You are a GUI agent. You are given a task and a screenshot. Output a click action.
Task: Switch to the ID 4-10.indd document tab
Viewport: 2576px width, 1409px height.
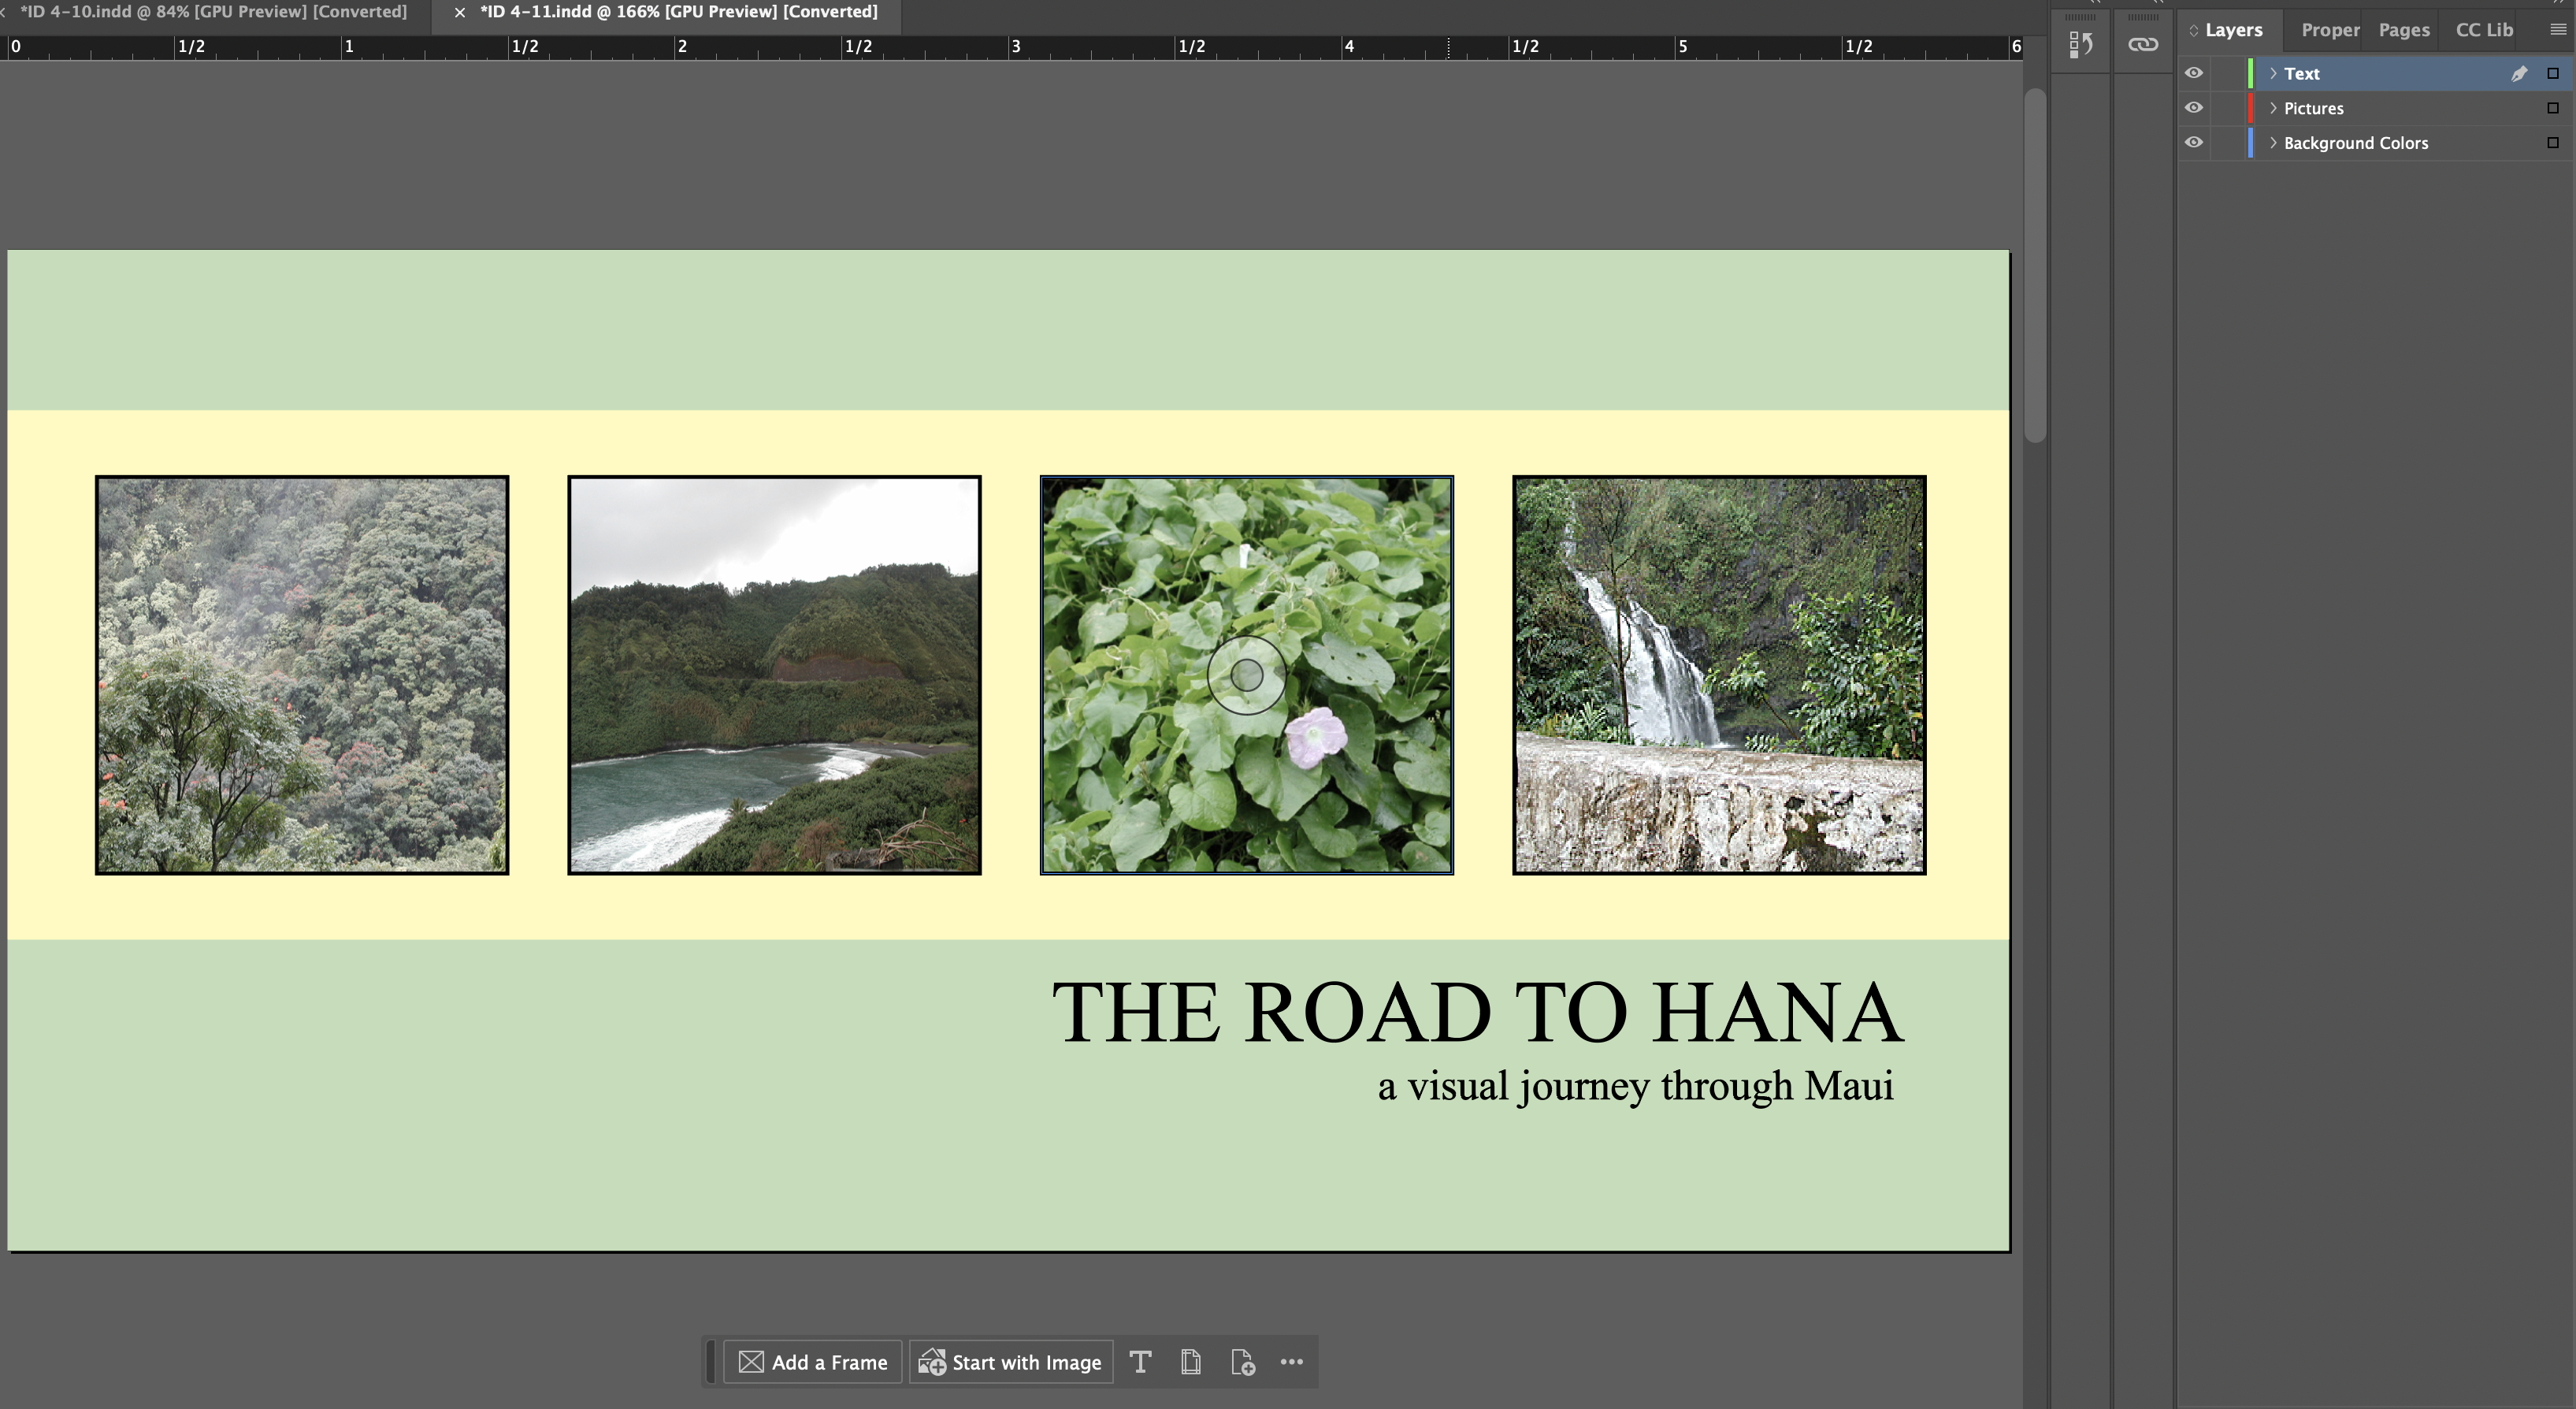click(x=213, y=12)
